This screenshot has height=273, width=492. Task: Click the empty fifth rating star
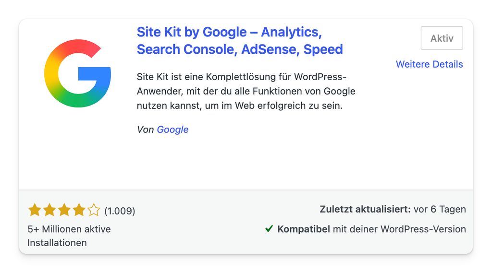(x=94, y=210)
